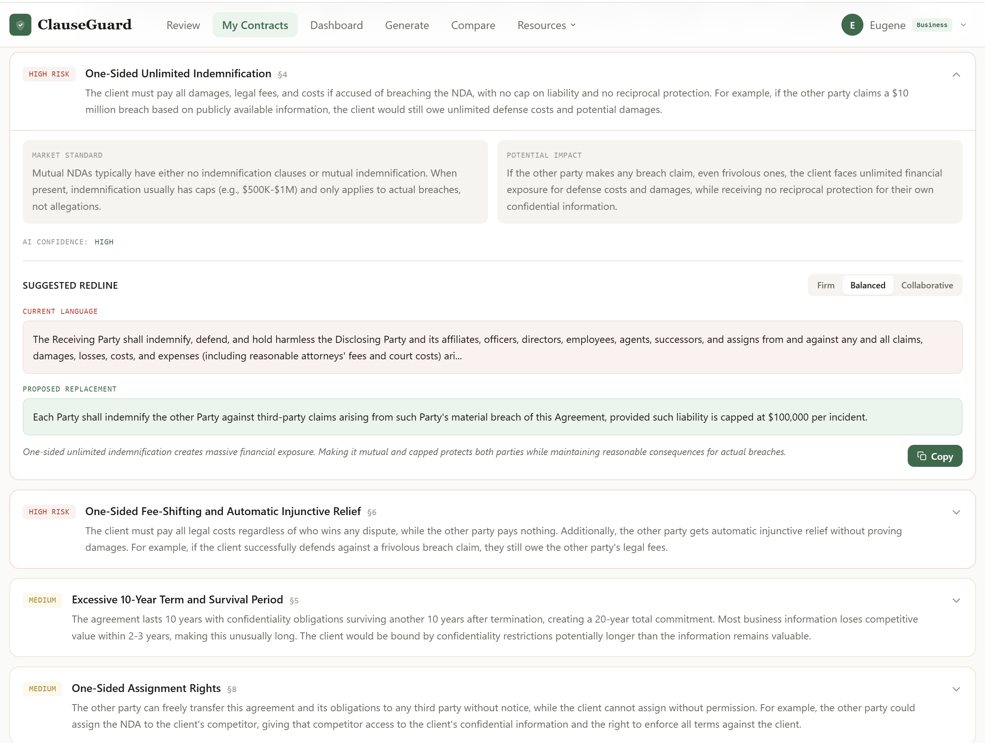Viewport: 985px width, 743px height.
Task: Select the Collaborative redline tone
Action: point(927,285)
